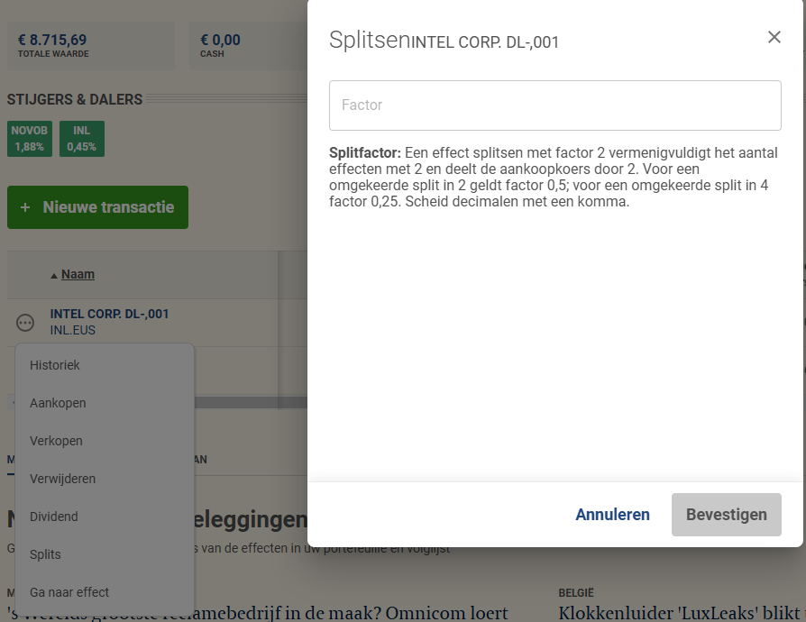The image size is (806, 622).
Task: Select Historiek from the context menu
Action: (55, 365)
